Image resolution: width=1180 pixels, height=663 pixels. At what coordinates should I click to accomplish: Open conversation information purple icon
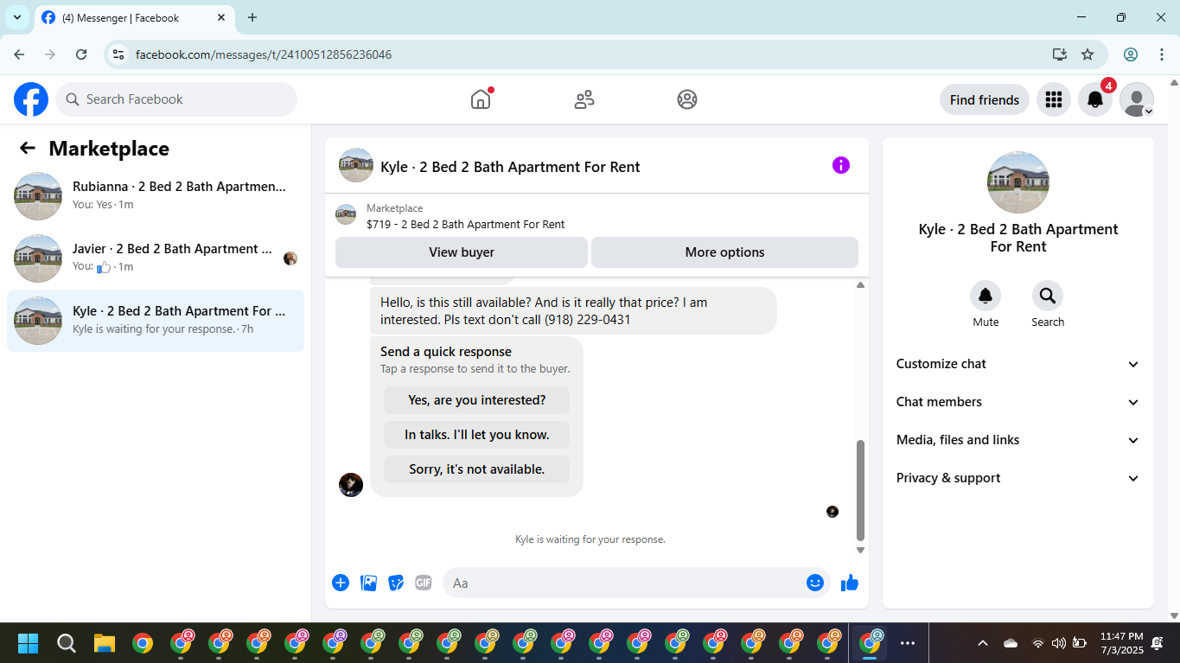click(841, 165)
